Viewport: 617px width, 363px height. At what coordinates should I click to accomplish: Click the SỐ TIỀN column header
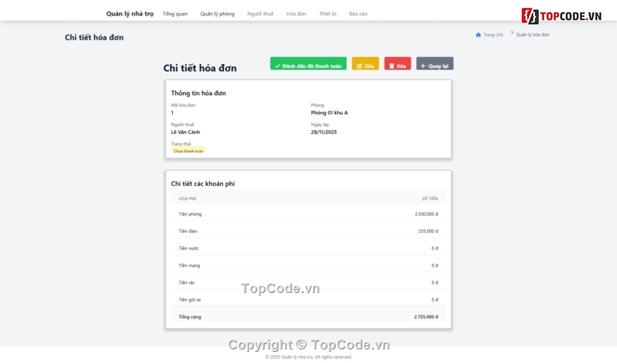pyautogui.click(x=430, y=199)
